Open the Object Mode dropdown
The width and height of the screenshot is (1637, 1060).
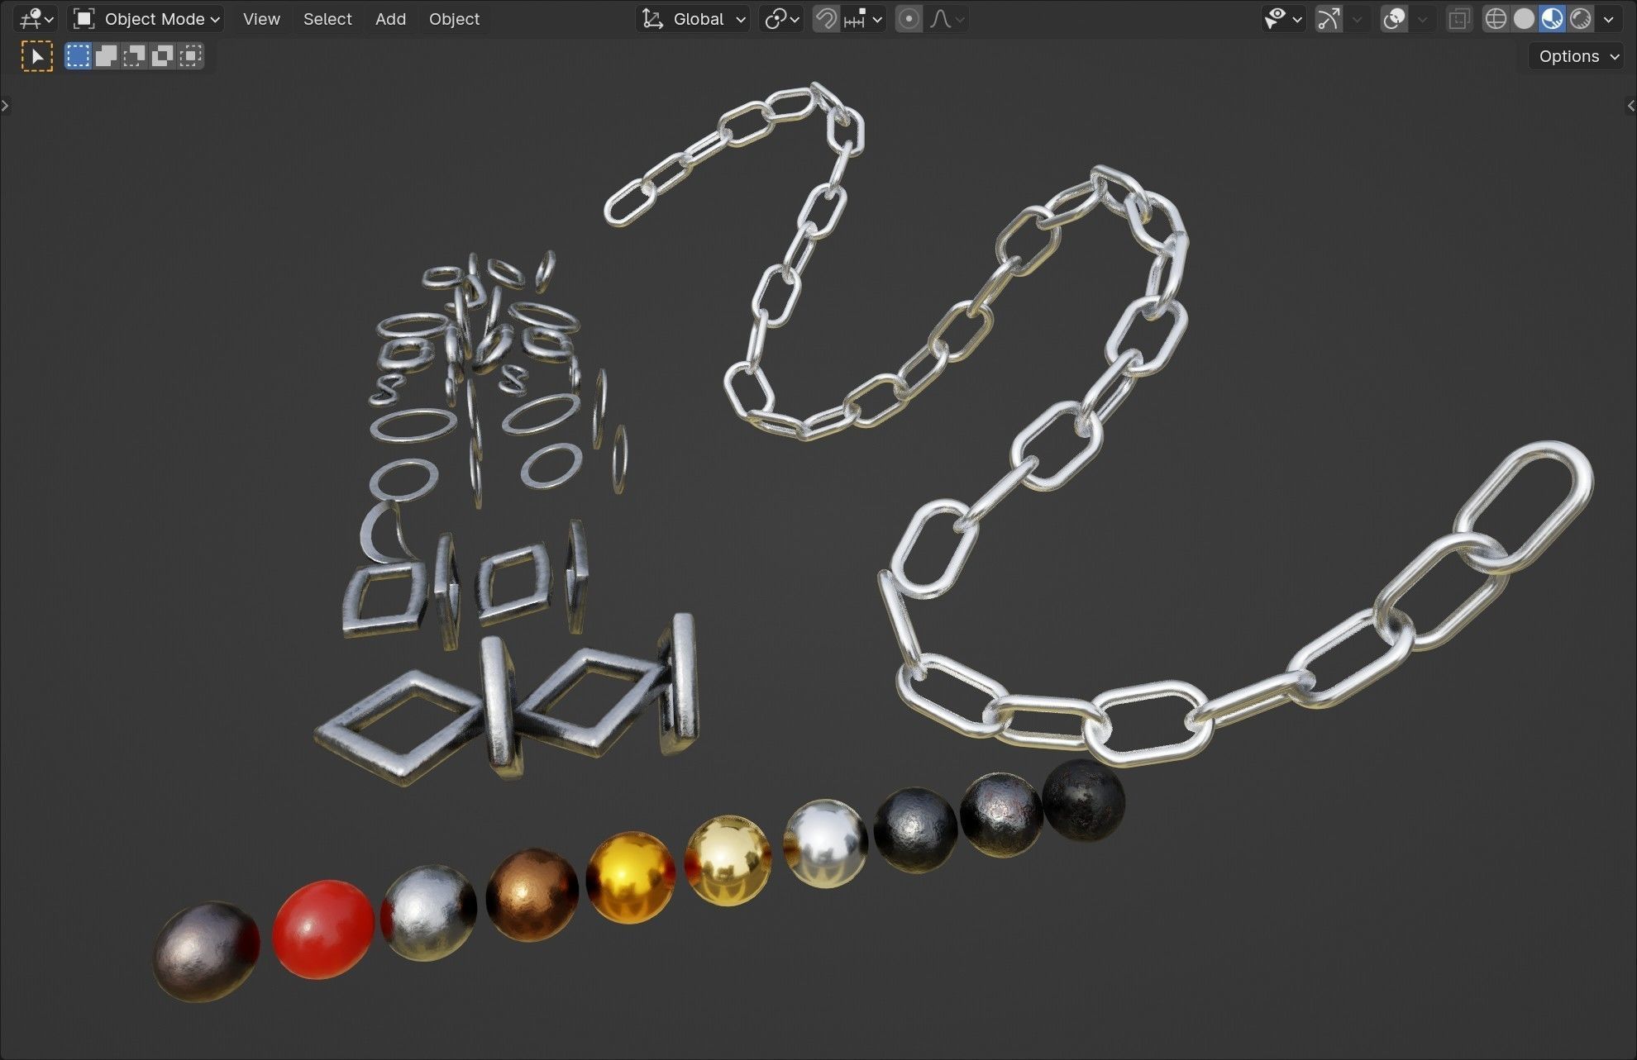click(x=147, y=18)
